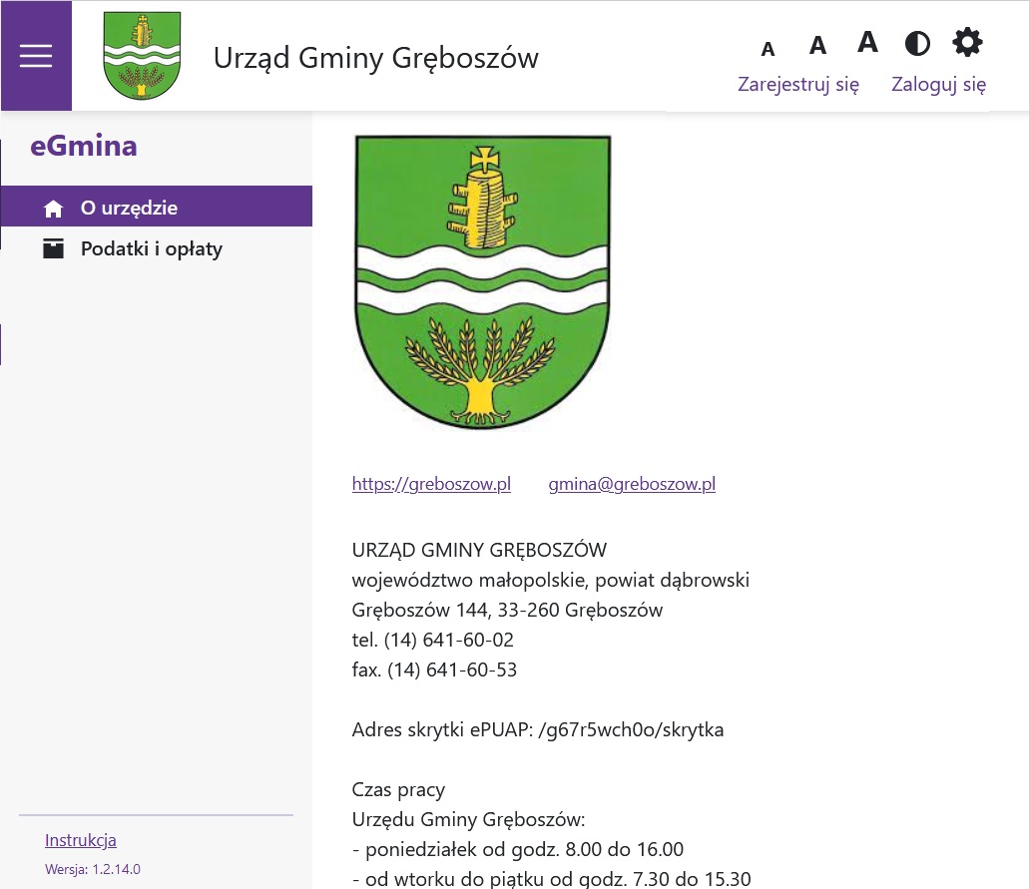Open settings gear icon
Image resolution: width=1029 pixels, height=889 pixels.
coord(967,43)
